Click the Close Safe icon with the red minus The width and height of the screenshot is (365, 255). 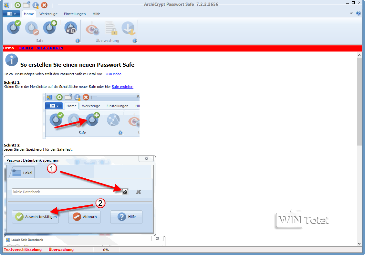point(32,28)
